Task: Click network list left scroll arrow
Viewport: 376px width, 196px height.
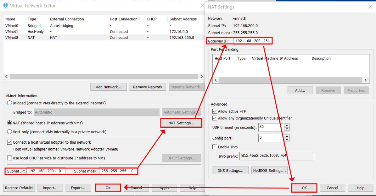Action: pos(7,77)
